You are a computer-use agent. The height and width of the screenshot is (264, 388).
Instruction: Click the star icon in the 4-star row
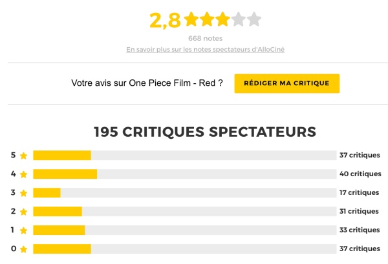click(24, 174)
